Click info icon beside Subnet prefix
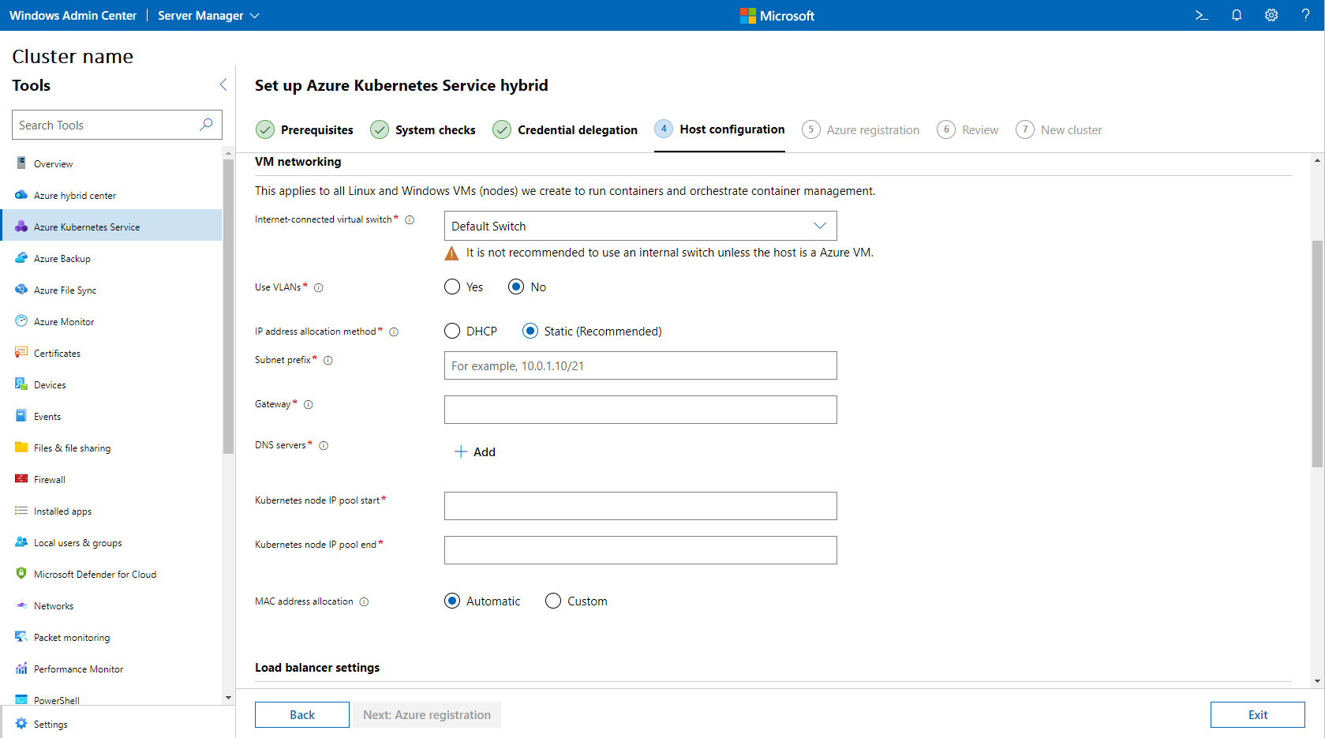This screenshot has height=738, width=1325. coord(328,361)
